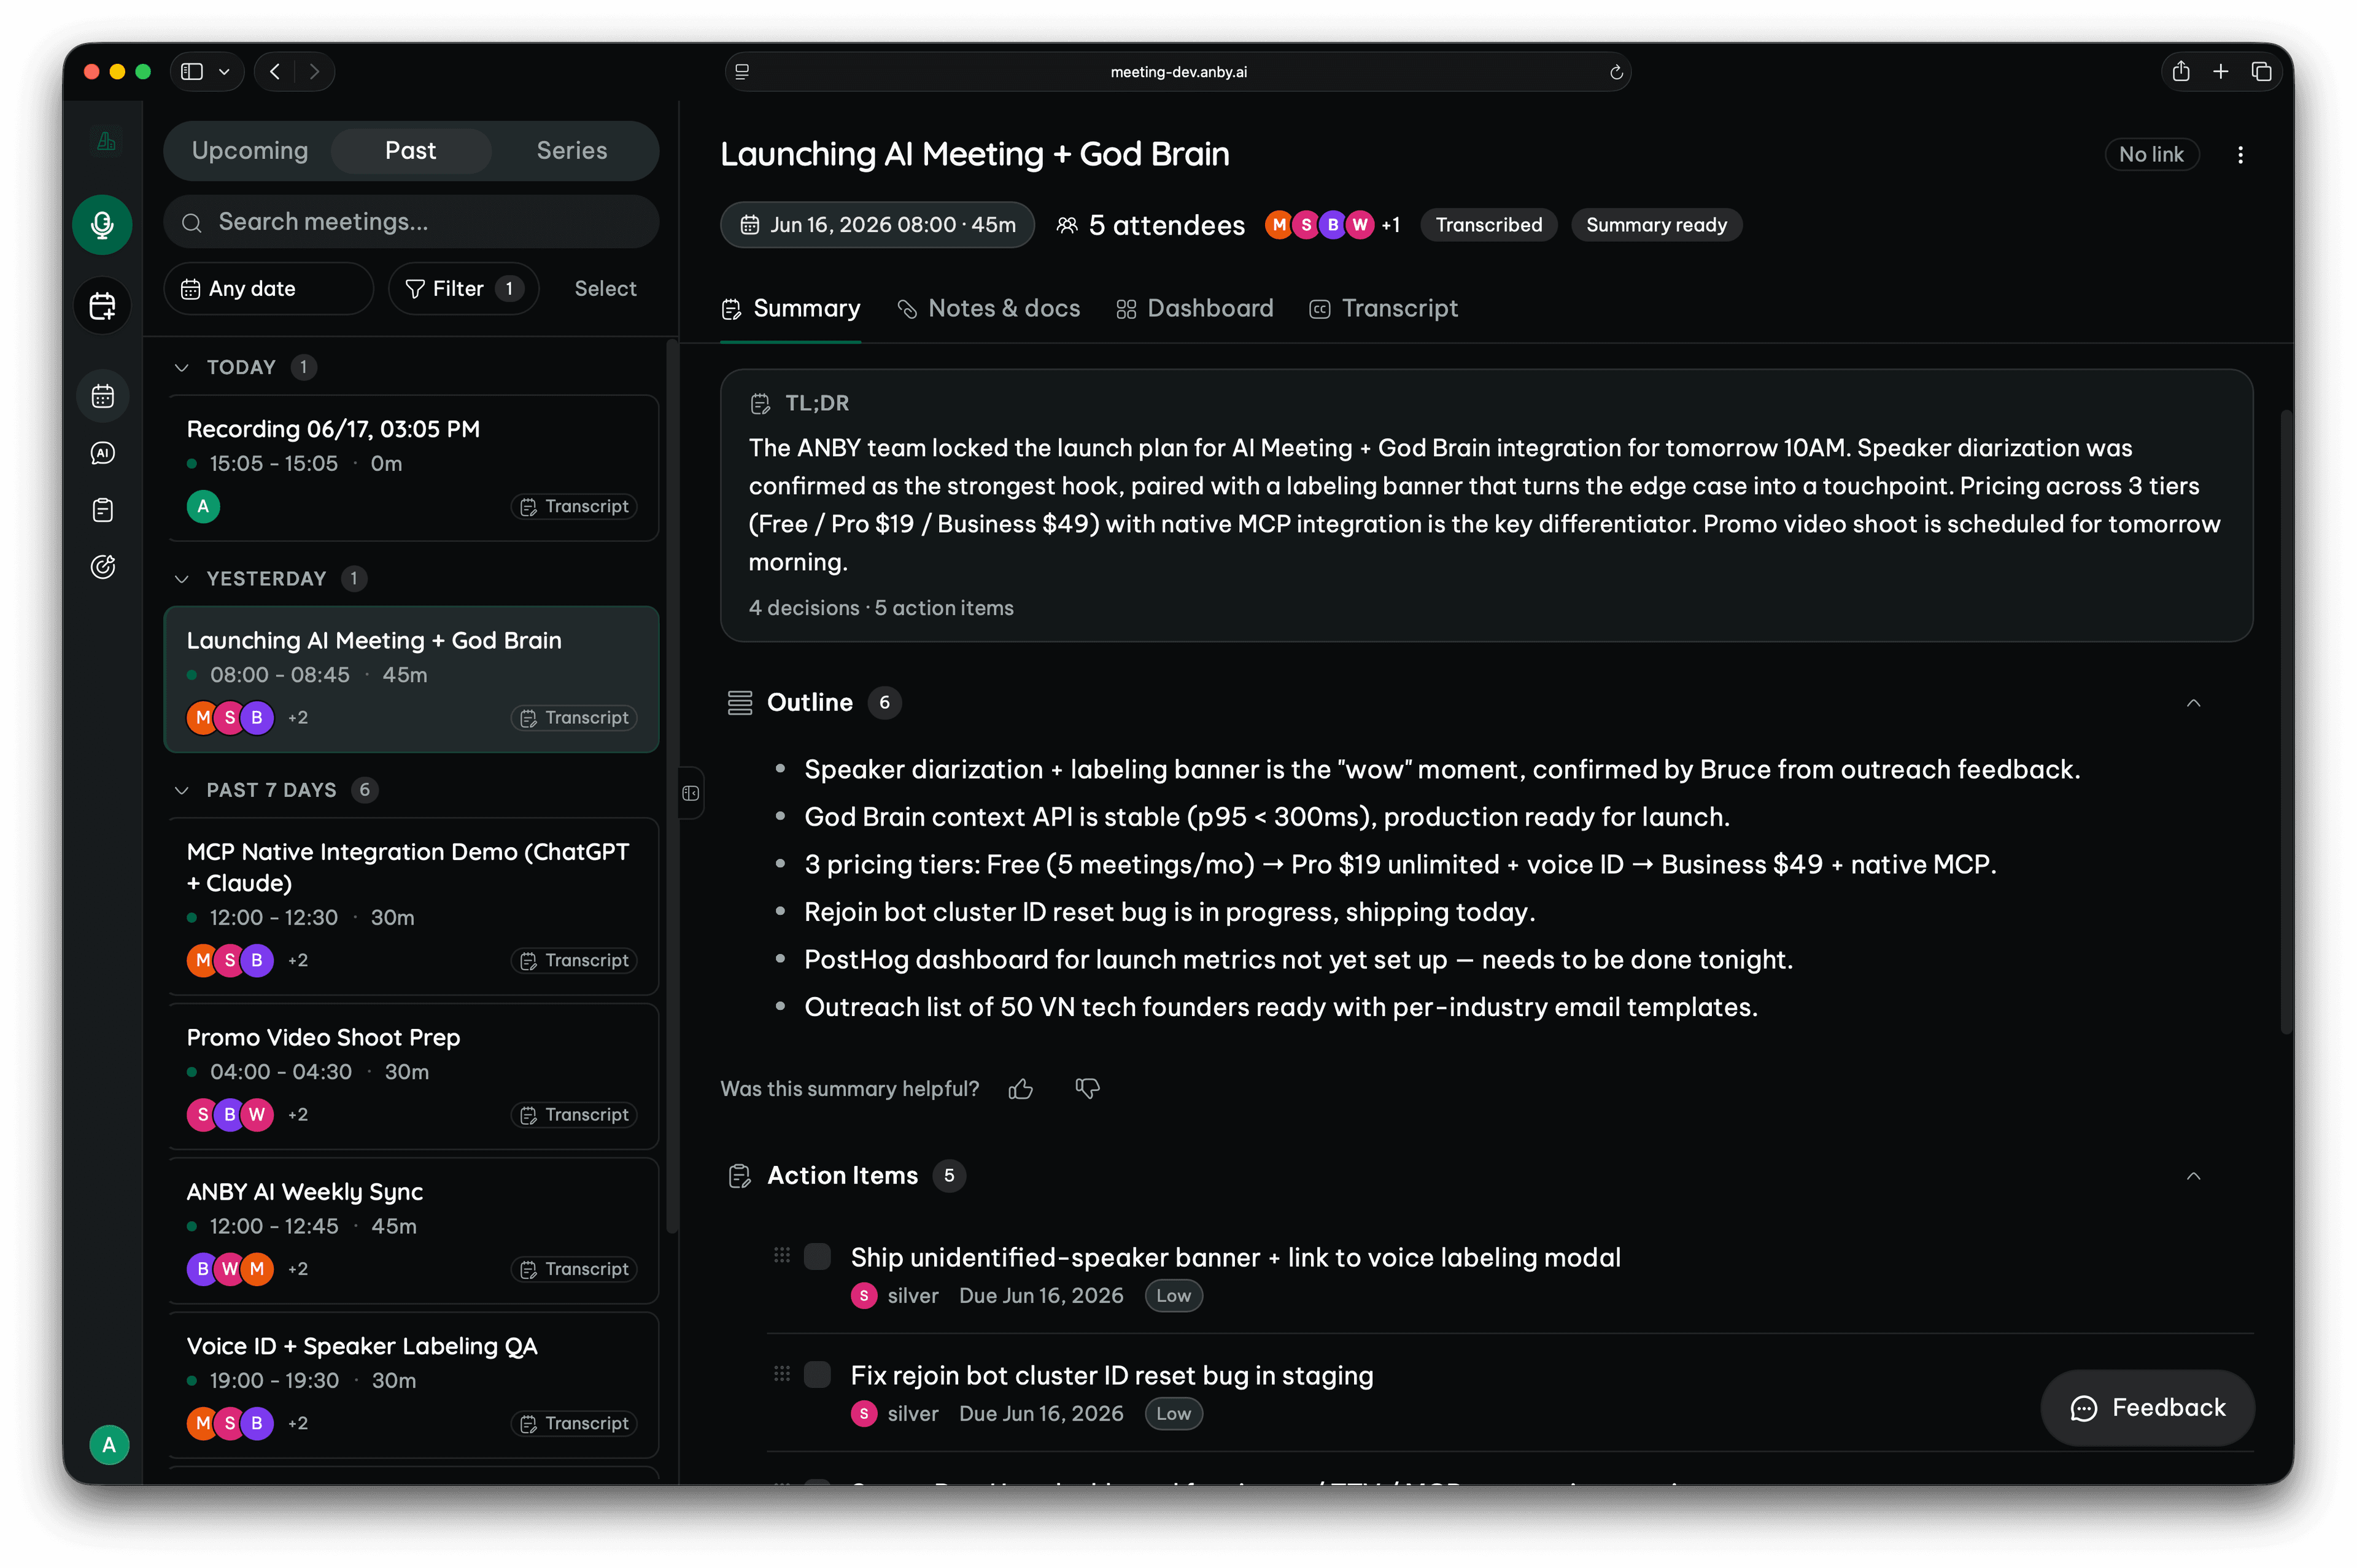Collapse the YESTERDAY meetings group
2357x1568 pixels.
[182, 579]
